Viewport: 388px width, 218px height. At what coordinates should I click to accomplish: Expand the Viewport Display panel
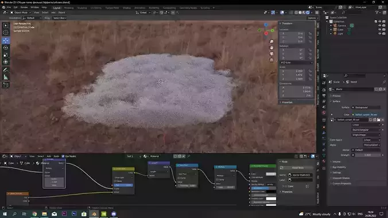(x=341, y=178)
